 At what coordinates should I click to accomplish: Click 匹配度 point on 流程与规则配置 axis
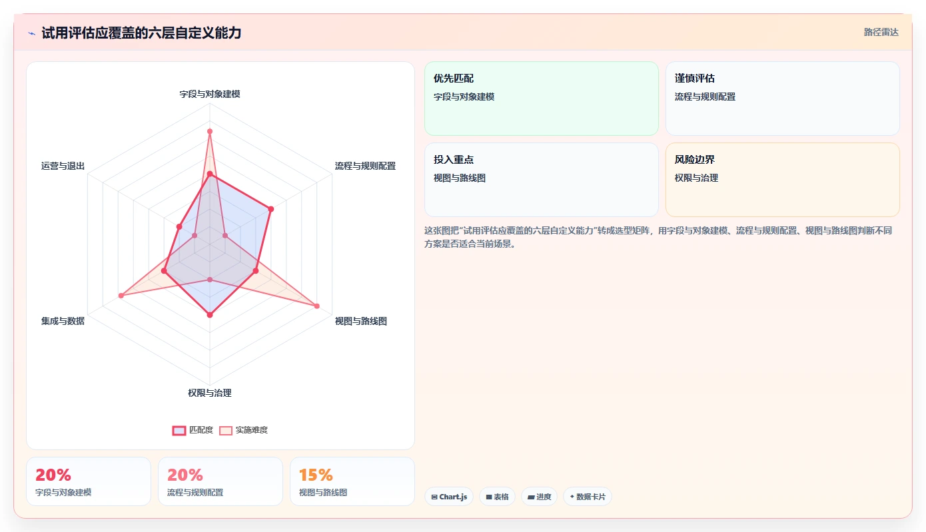coord(270,209)
